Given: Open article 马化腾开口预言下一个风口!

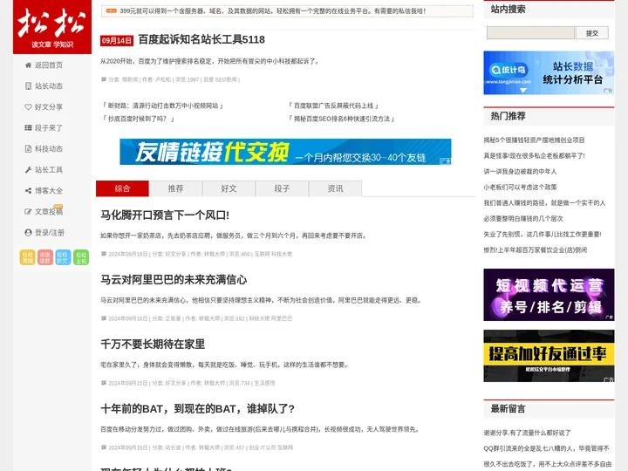Looking at the screenshot, I should (x=165, y=215).
